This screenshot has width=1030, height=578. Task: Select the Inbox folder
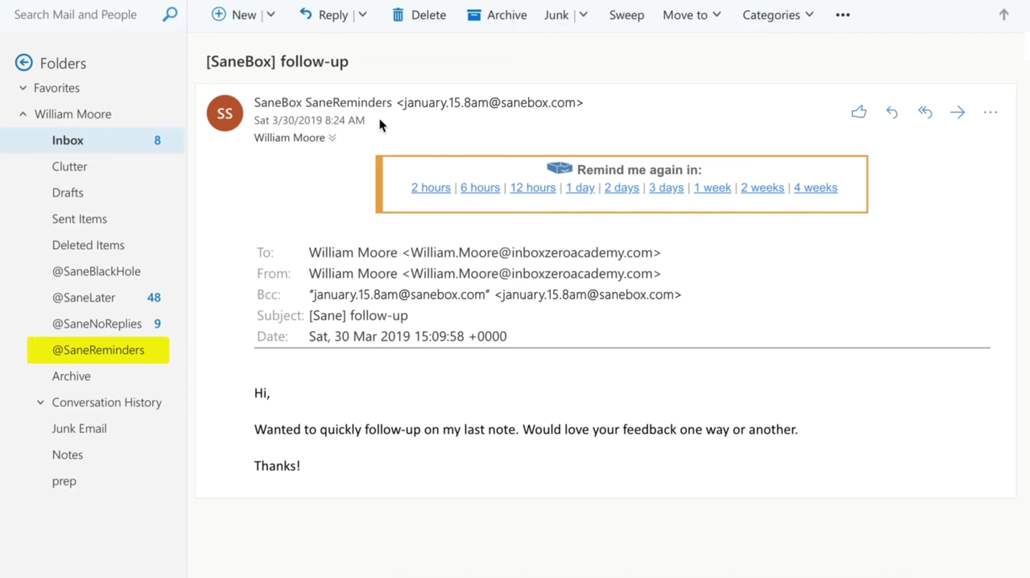tap(92, 140)
